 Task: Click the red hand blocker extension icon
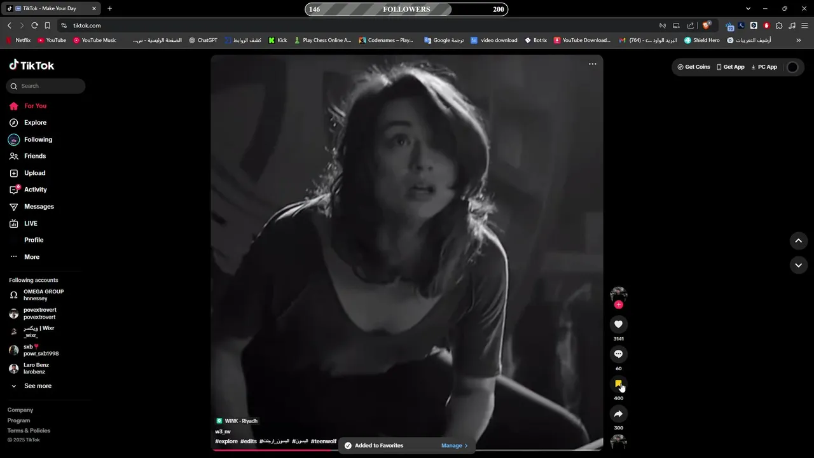[x=766, y=25]
